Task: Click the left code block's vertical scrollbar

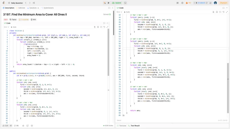Action: (x=108, y=52)
